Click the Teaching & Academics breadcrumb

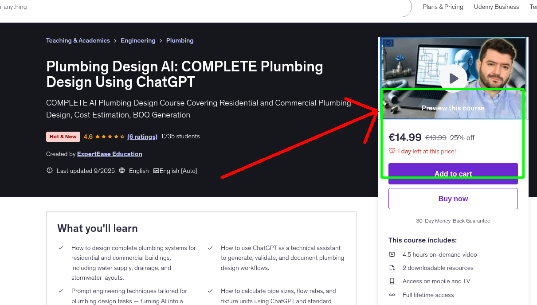[x=78, y=40]
